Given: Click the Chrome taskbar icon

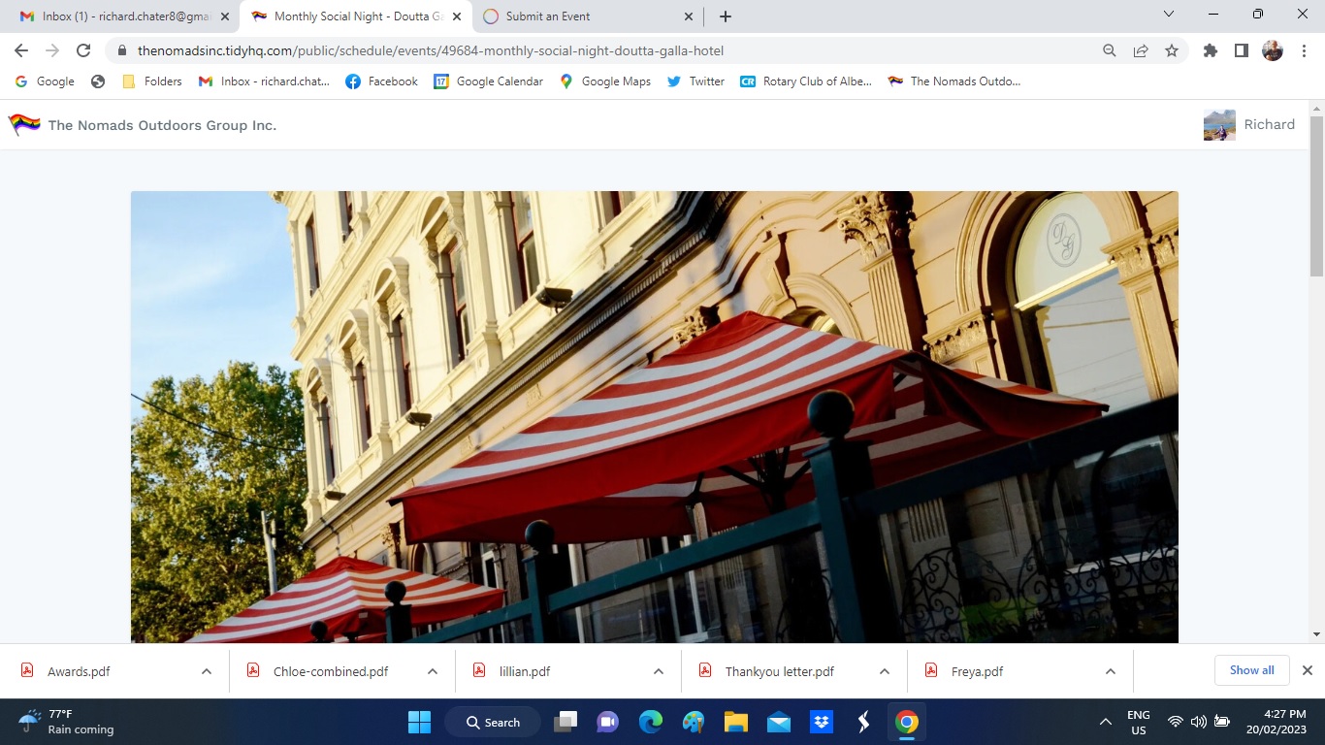Looking at the screenshot, I should click(907, 722).
